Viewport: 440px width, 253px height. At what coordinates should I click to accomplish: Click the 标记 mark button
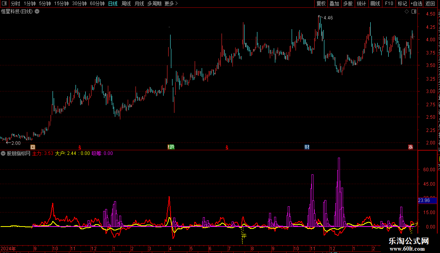pos(402,4)
